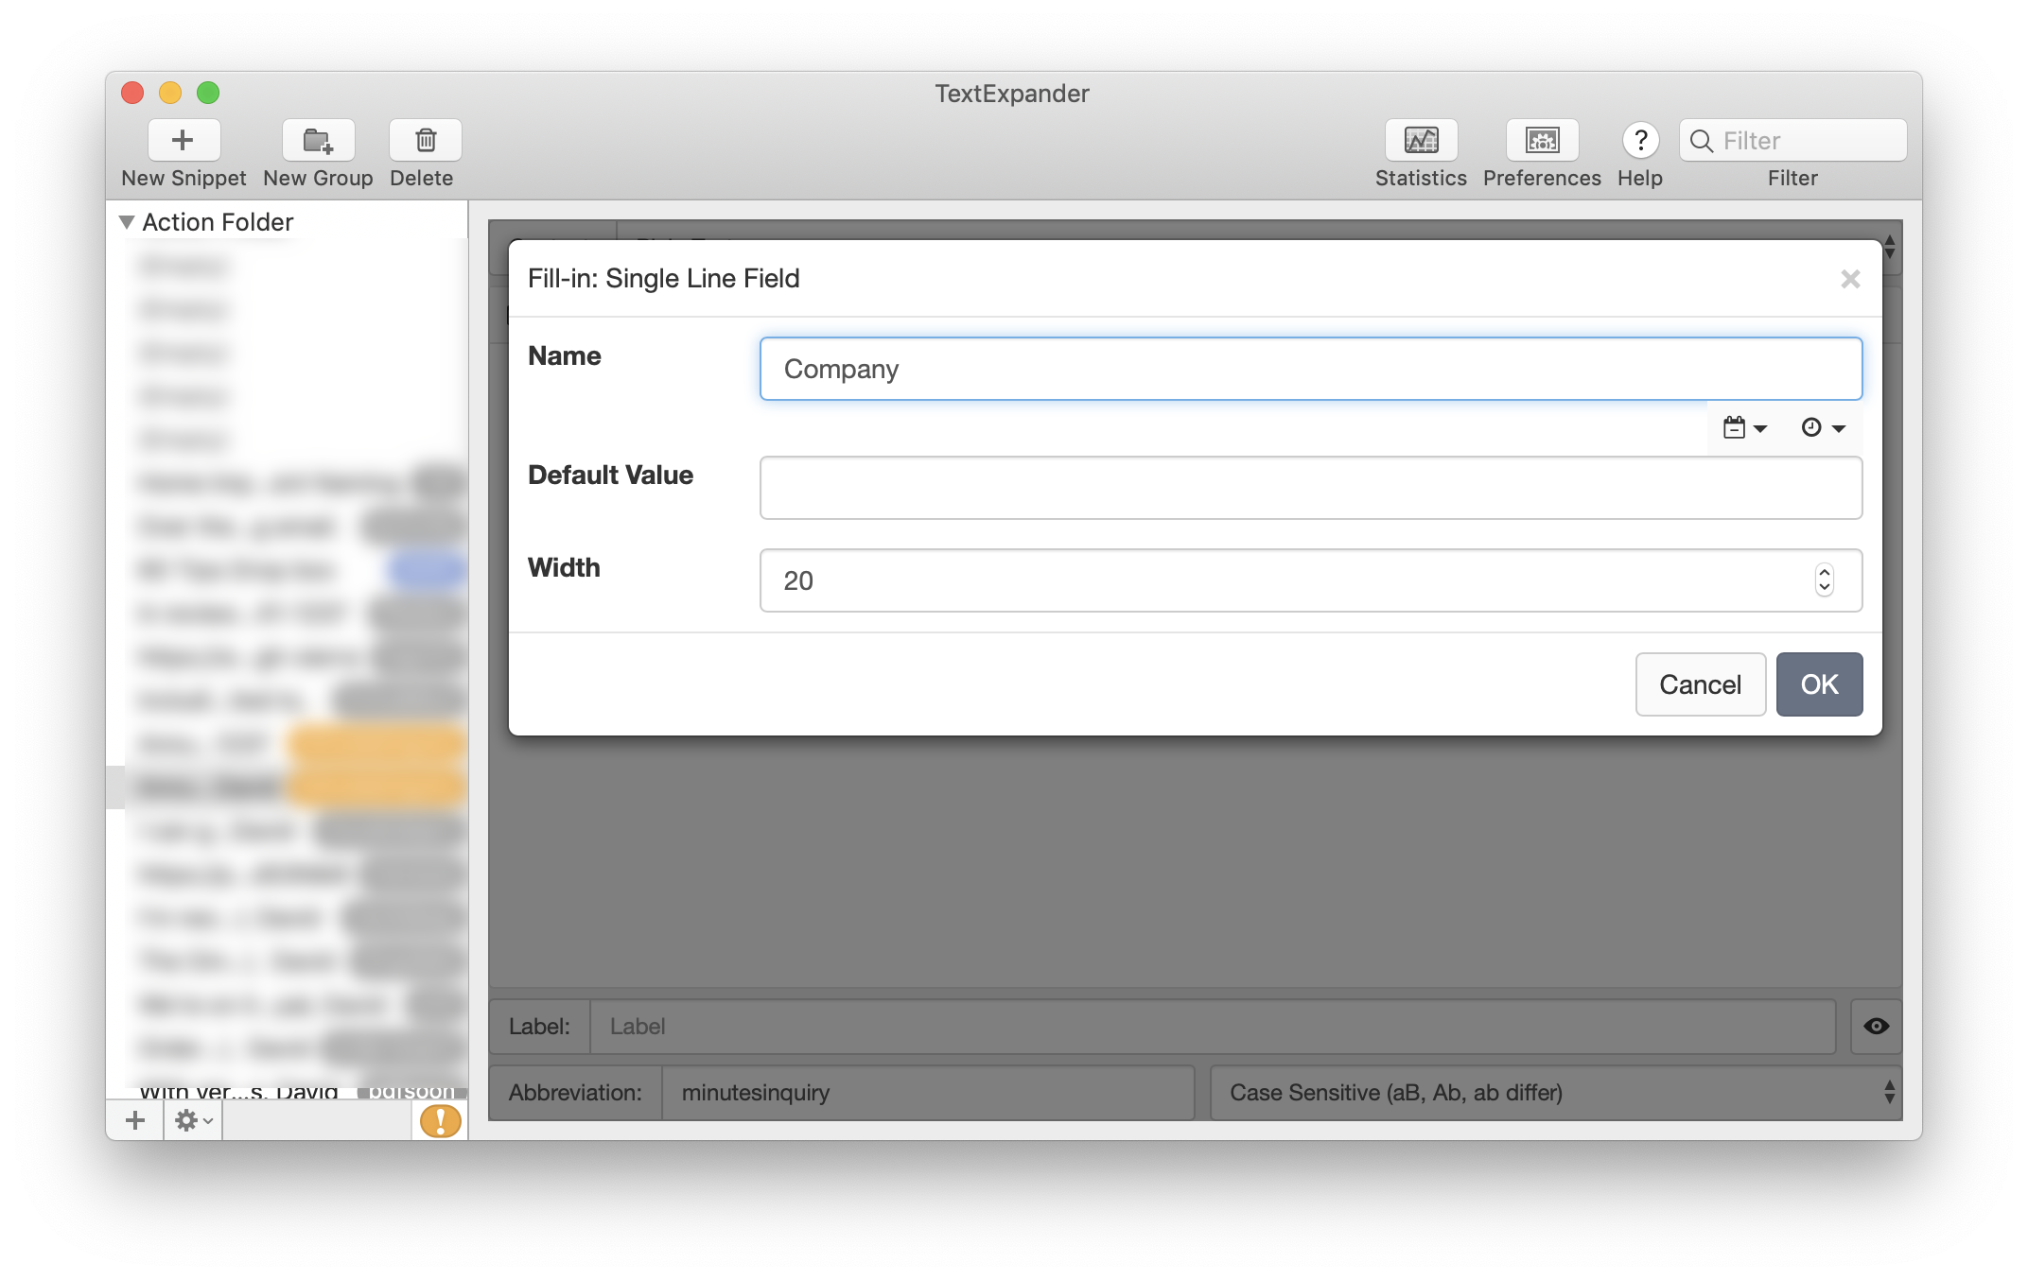Open the calendar date dropdown
Image resolution: width=2028 pixels, height=1280 pixels.
(1744, 428)
